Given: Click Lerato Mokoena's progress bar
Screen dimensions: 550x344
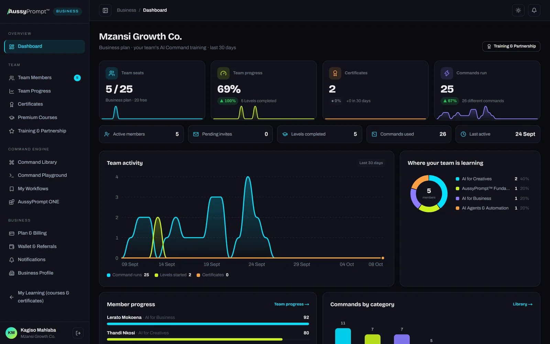Looking at the screenshot, I should [208, 324].
